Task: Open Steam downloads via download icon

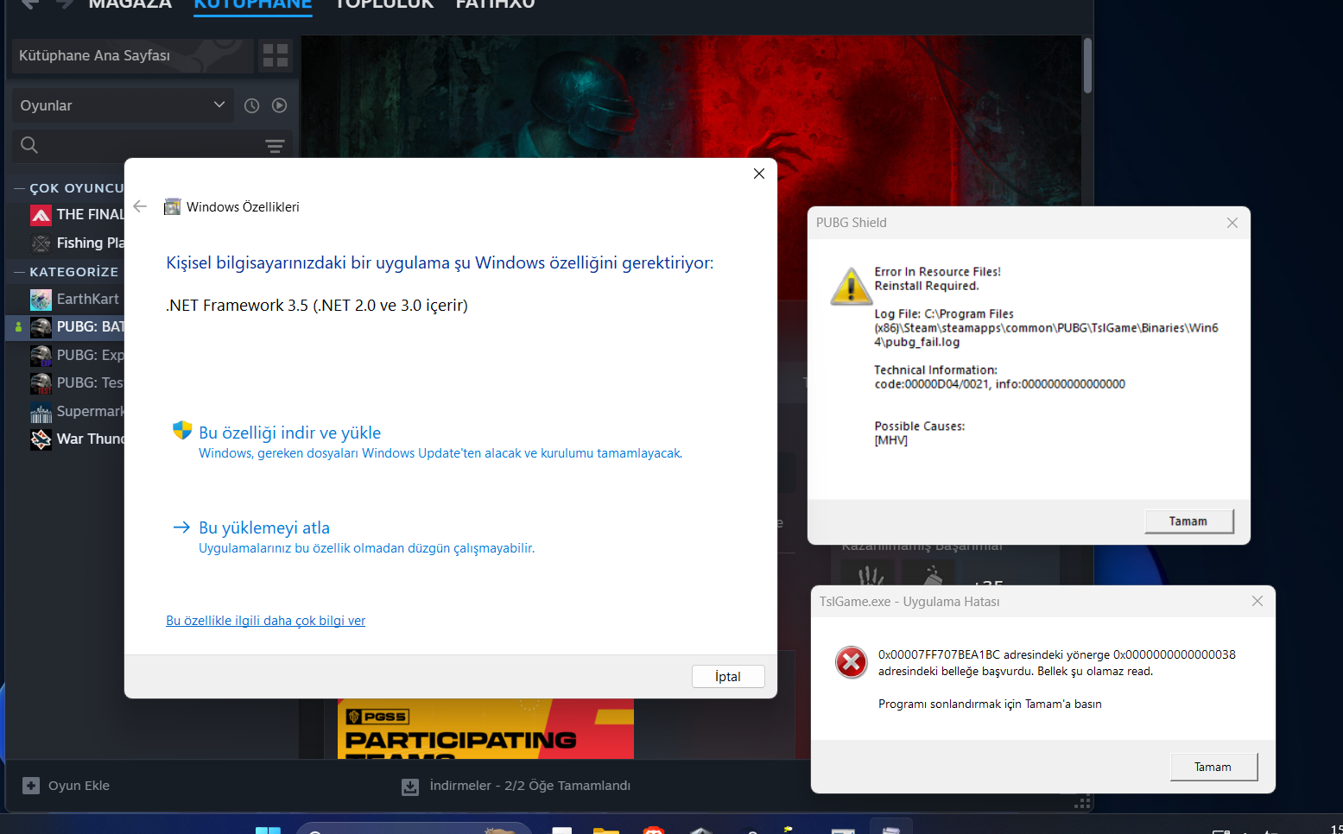Action: pyautogui.click(x=410, y=787)
